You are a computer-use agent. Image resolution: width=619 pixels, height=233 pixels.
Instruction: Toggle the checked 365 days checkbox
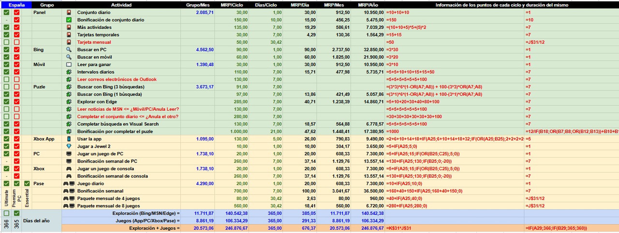17,213
